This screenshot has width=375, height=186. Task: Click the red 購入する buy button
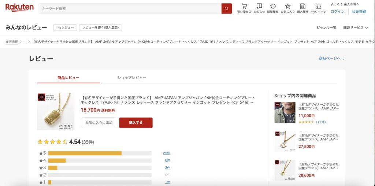(x=136, y=123)
